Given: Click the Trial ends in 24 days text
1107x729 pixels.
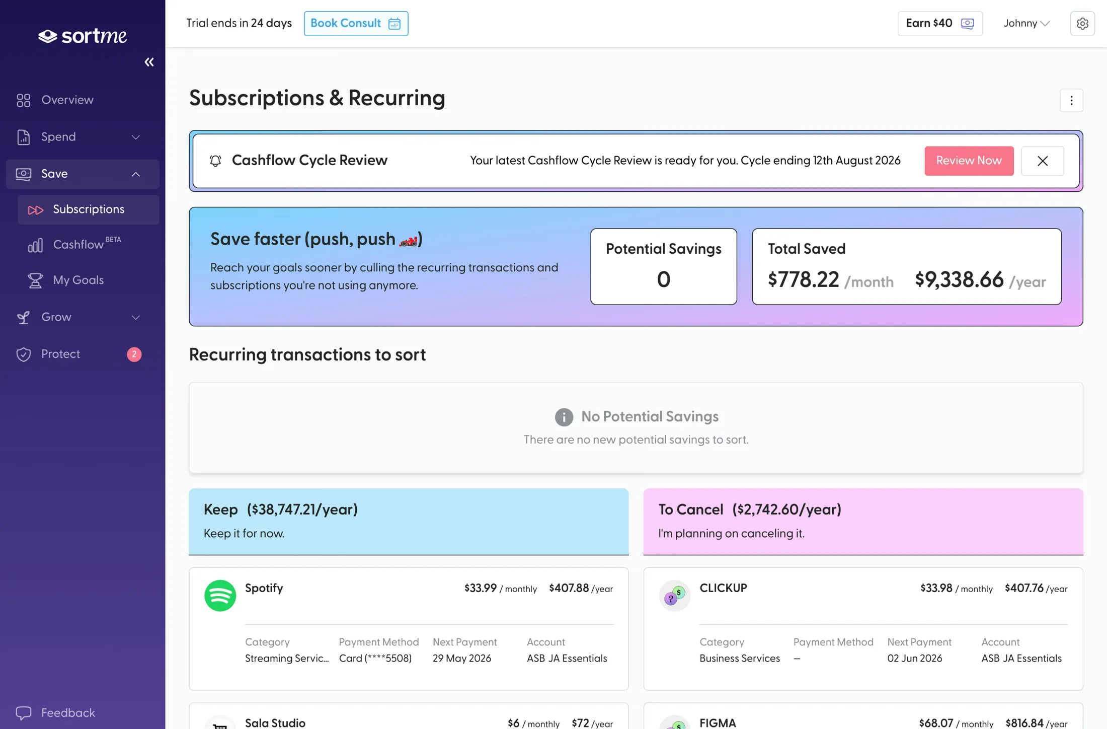Looking at the screenshot, I should 239,23.
